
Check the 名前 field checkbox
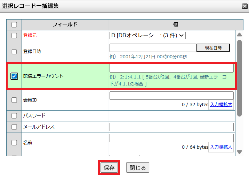(14, 143)
